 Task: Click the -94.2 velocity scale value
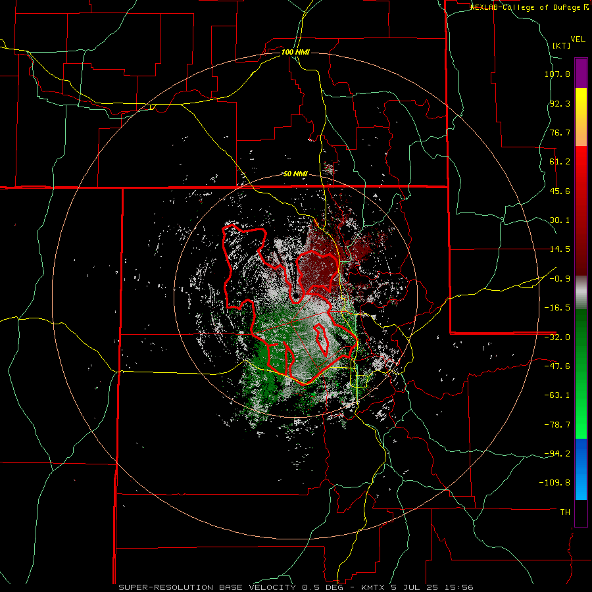tap(557, 454)
